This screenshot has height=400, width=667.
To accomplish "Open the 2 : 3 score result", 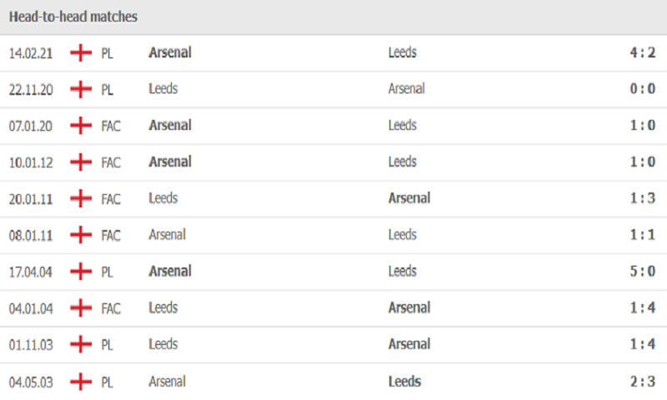I will point(642,382).
